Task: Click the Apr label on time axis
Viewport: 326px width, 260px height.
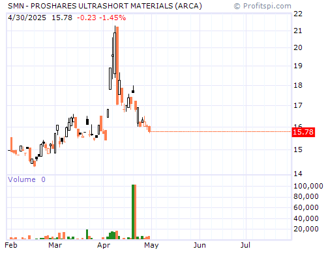Action: pos(104,246)
